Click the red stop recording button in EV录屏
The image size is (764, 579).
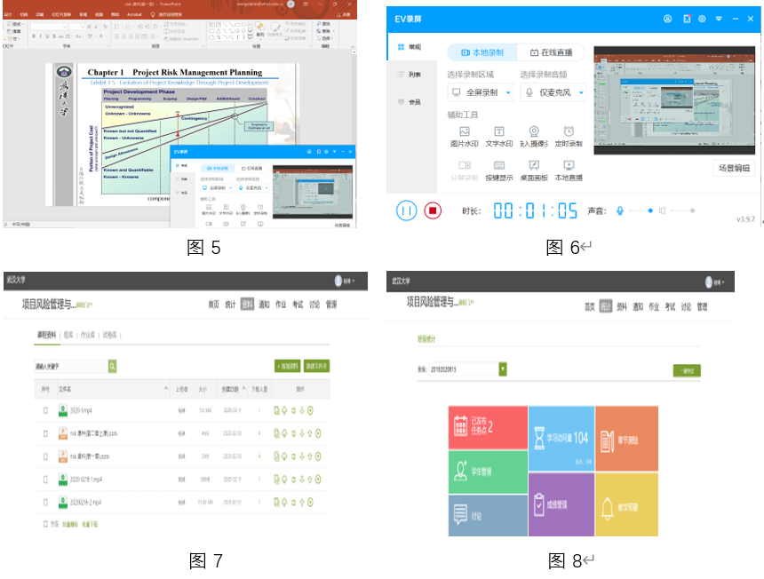tap(433, 210)
